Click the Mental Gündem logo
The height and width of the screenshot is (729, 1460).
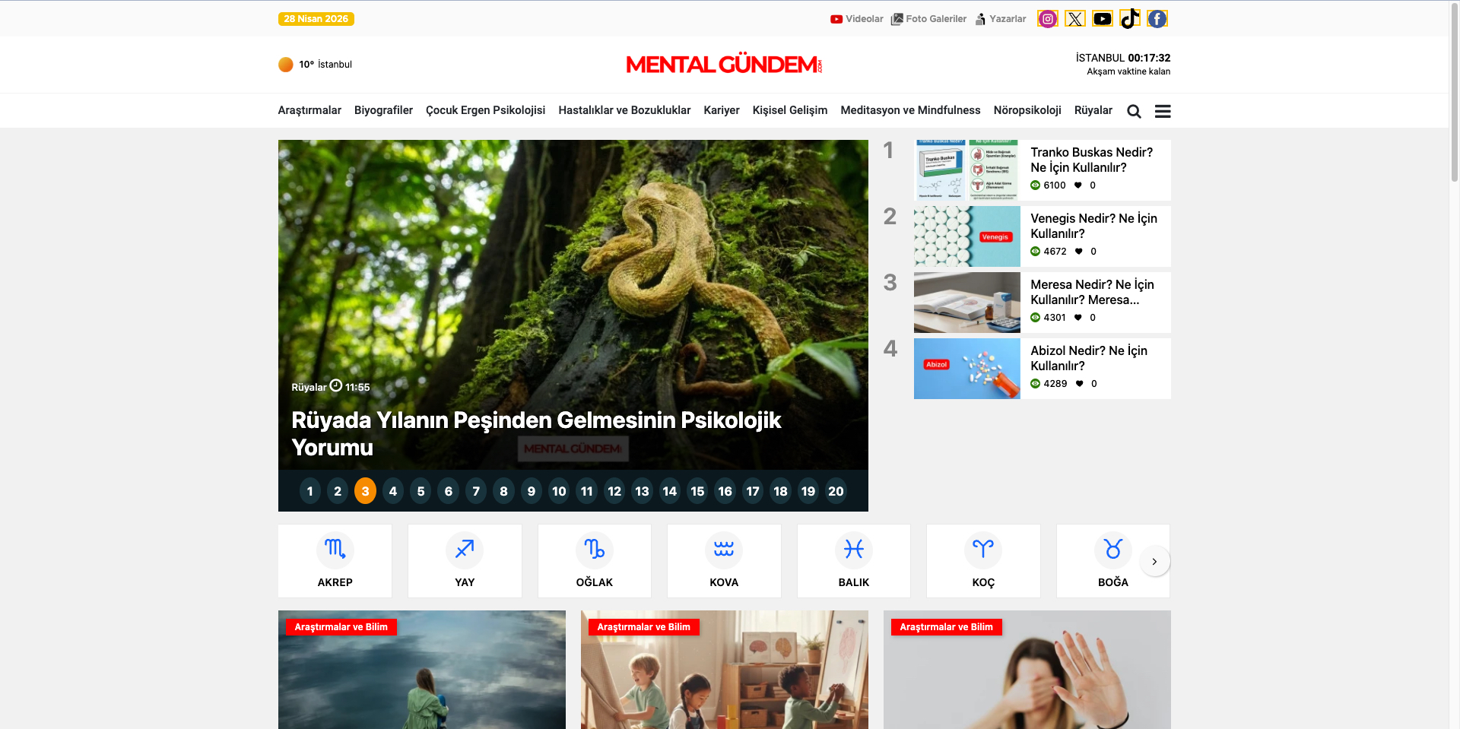point(723,65)
